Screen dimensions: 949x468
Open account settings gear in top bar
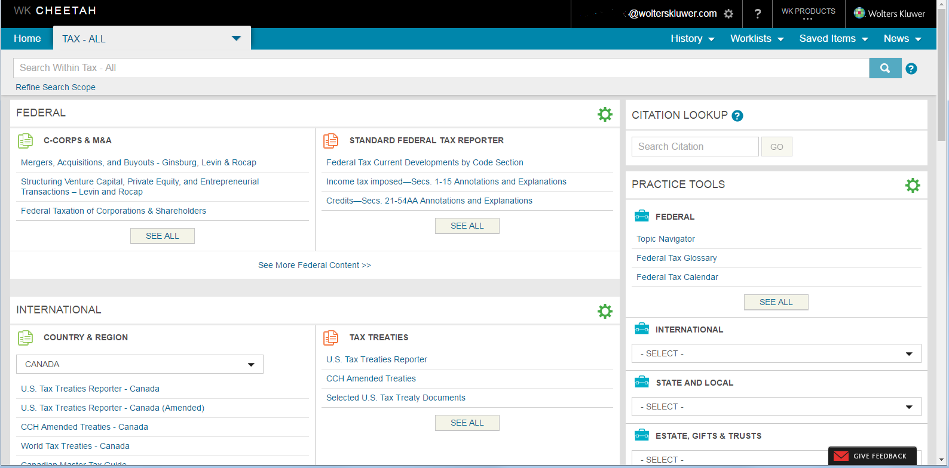click(x=728, y=14)
